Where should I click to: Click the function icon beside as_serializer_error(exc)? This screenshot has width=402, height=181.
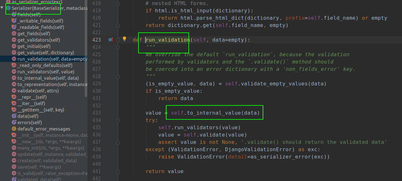pyautogui.click(x=8, y=2)
